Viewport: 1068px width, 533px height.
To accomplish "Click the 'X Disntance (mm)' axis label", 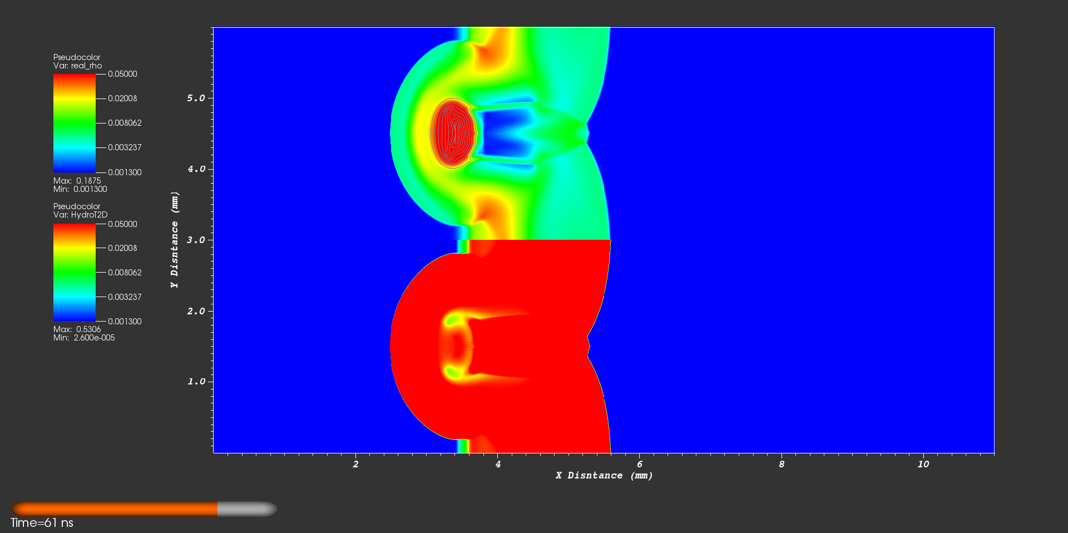I will point(604,475).
